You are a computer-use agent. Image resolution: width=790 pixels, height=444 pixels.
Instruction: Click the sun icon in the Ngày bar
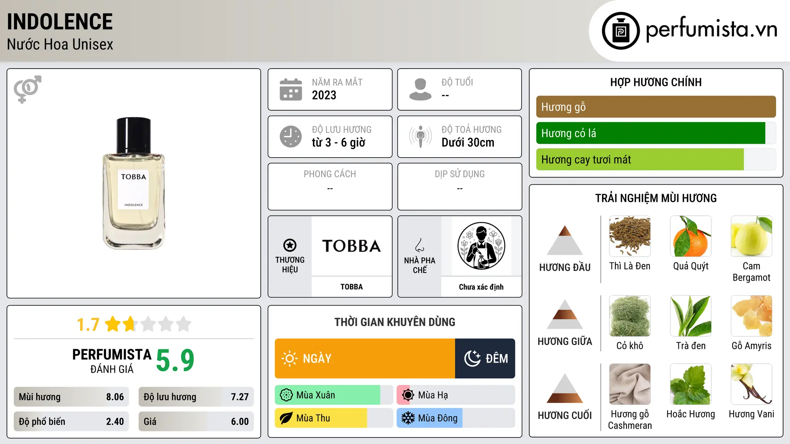(x=289, y=358)
